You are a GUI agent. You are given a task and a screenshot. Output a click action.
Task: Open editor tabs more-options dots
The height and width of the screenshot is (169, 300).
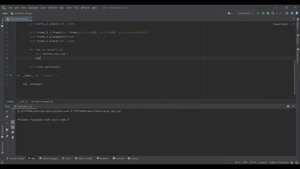coord(293,19)
